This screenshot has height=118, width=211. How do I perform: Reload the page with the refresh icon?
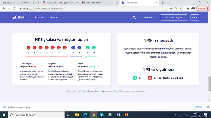[x=16, y=8]
